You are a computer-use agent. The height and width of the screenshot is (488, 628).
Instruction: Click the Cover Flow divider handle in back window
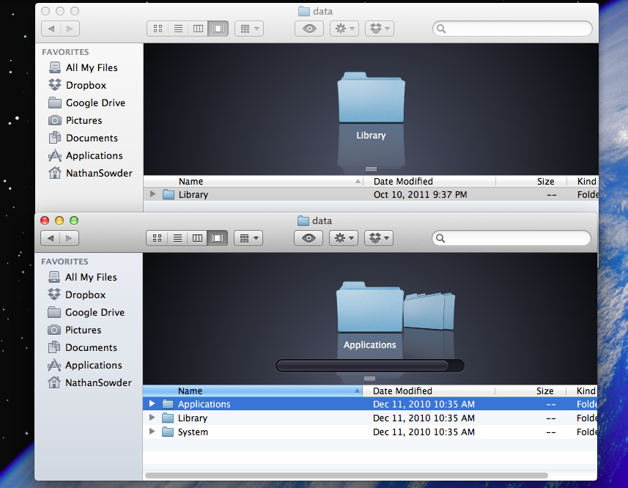(371, 169)
